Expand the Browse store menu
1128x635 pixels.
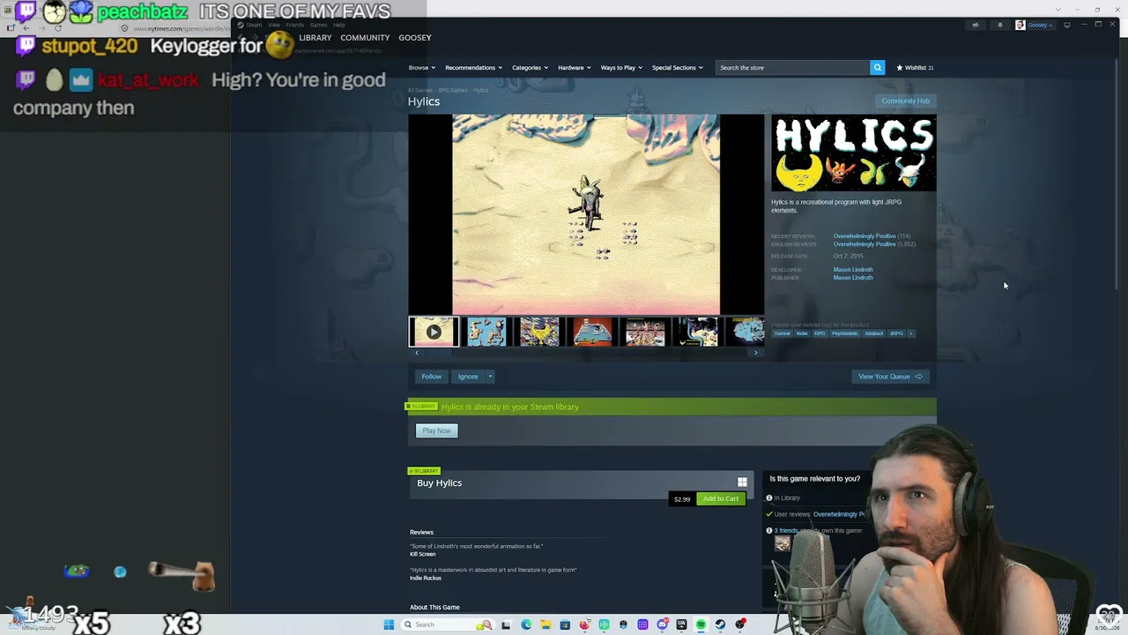(x=420, y=67)
